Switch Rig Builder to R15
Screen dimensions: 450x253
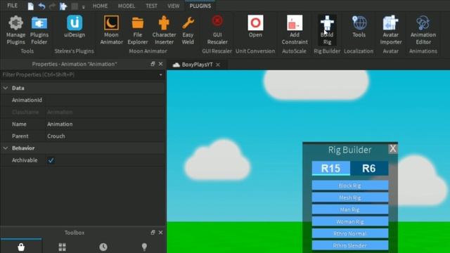pos(331,168)
